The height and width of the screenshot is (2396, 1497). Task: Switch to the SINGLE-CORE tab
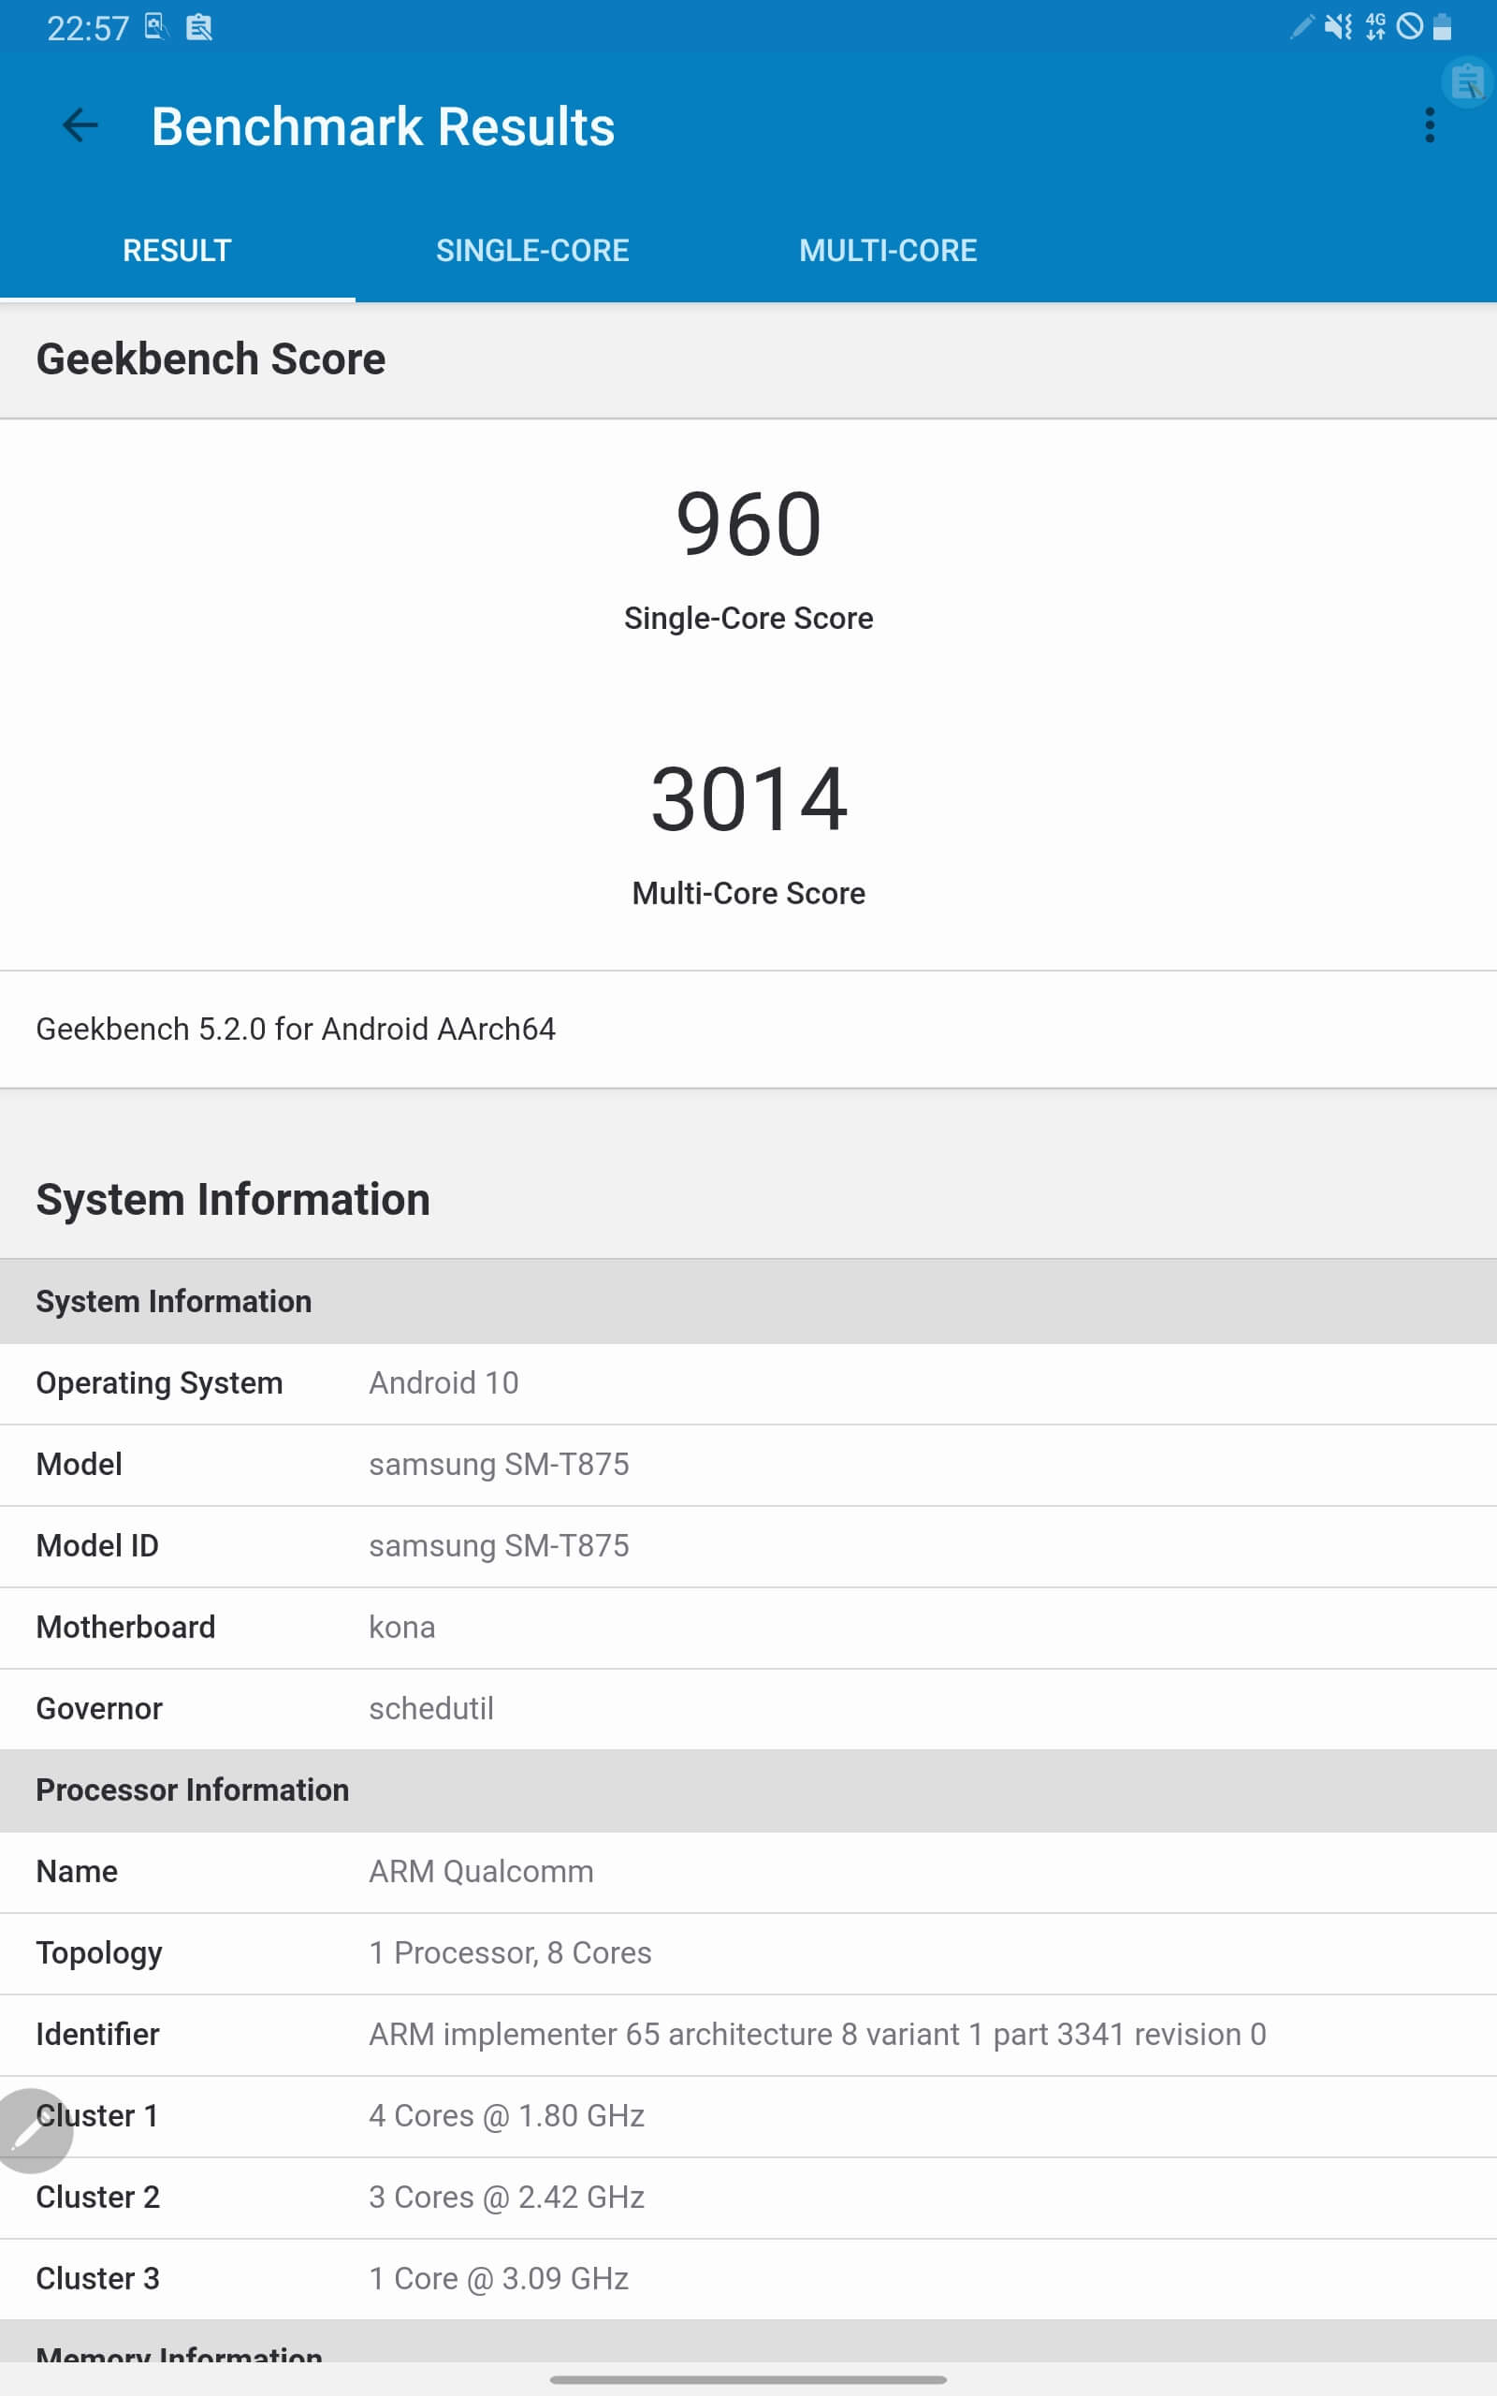click(x=532, y=251)
